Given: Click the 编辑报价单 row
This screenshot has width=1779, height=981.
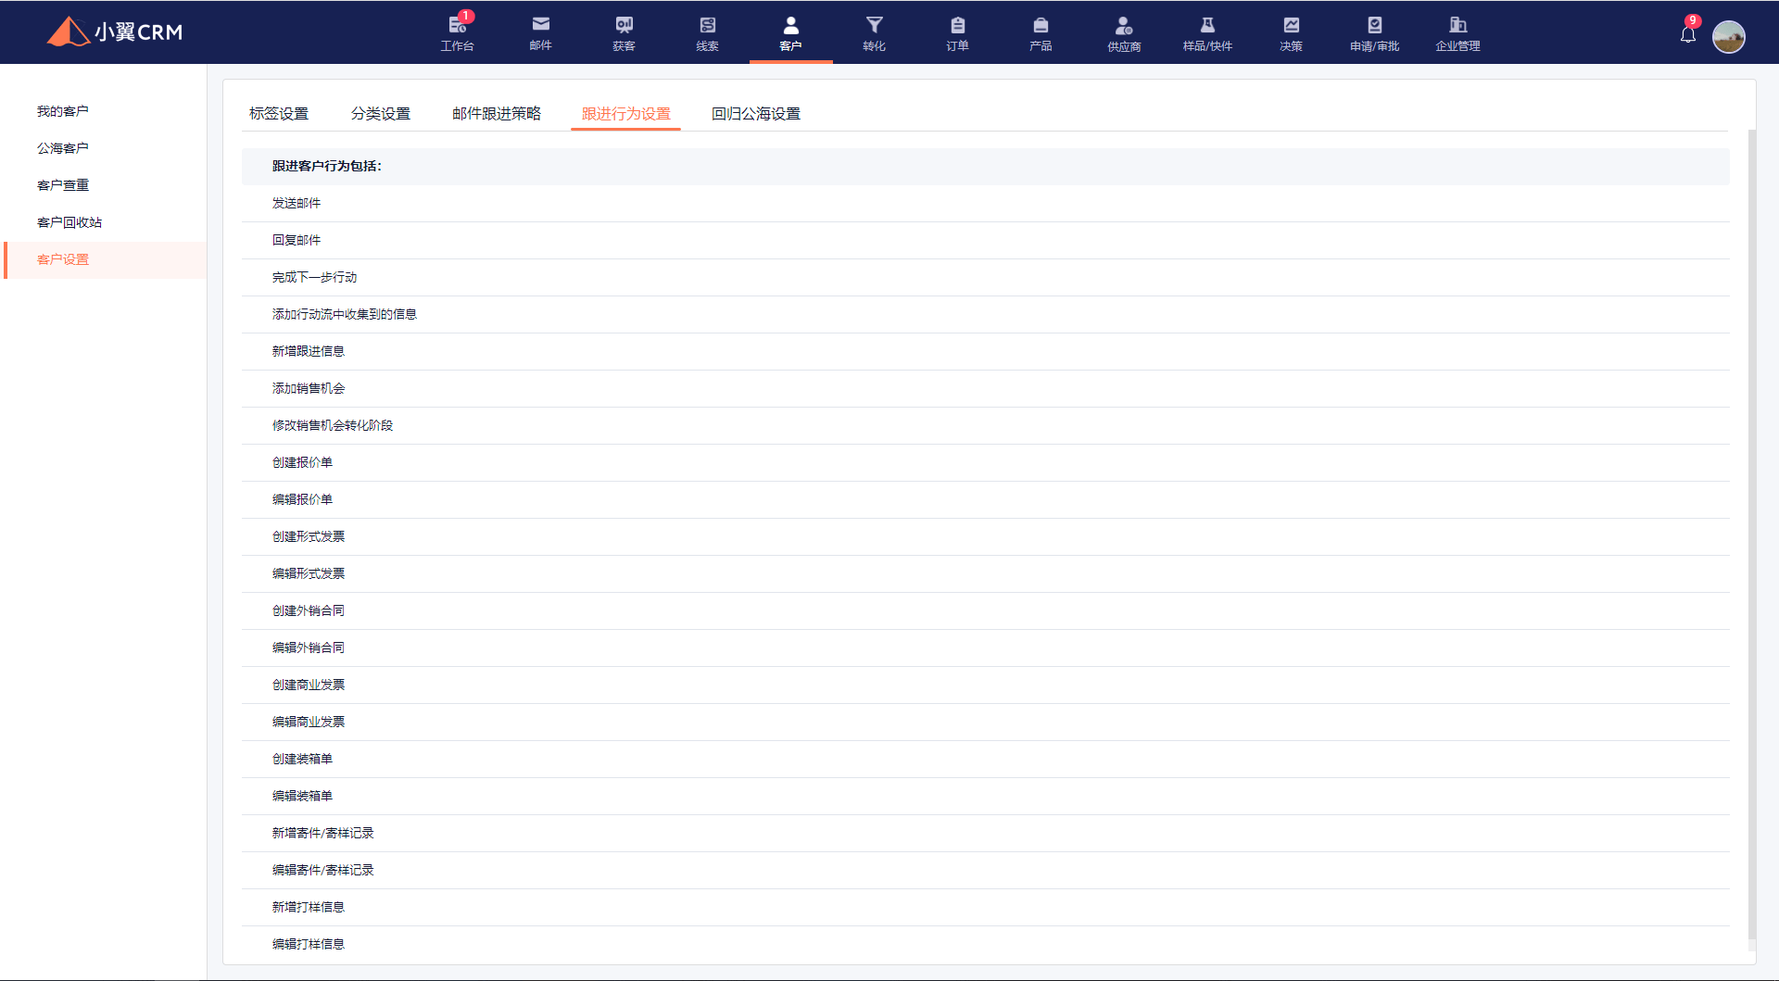Looking at the screenshot, I should 986,499.
